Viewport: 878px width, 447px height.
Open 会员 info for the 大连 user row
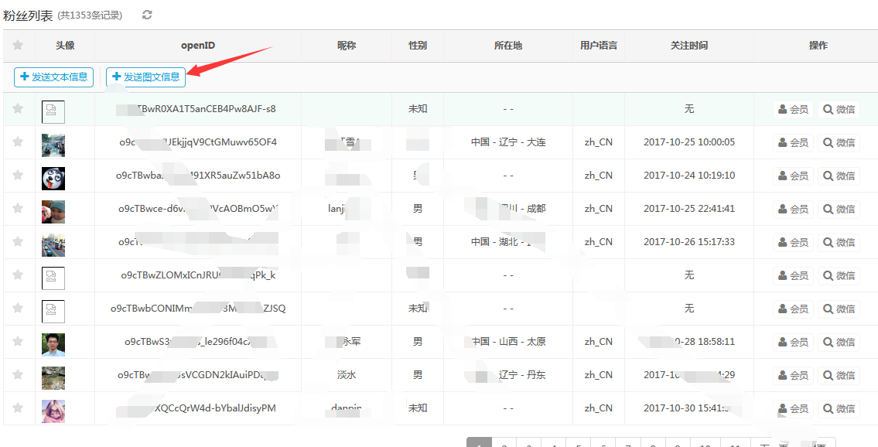point(793,142)
